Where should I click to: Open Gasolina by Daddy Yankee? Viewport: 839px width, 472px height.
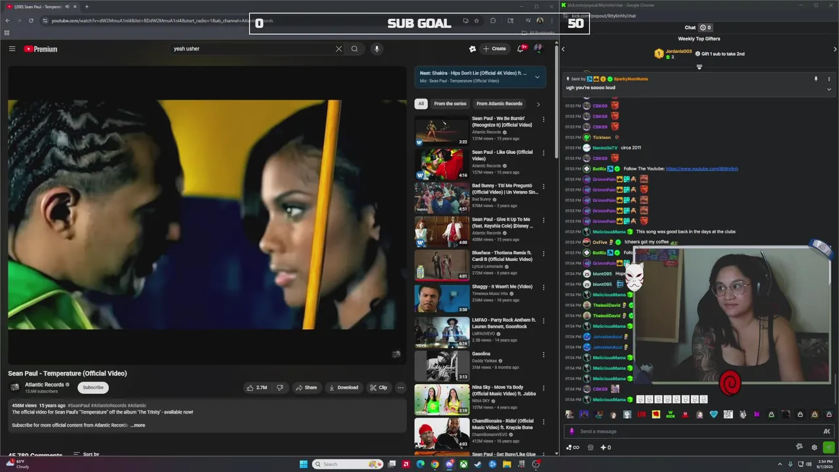pyautogui.click(x=442, y=366)
